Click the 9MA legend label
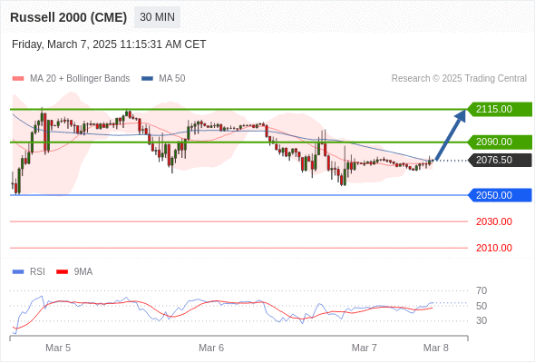535x363 pixels. coord(83,272)
